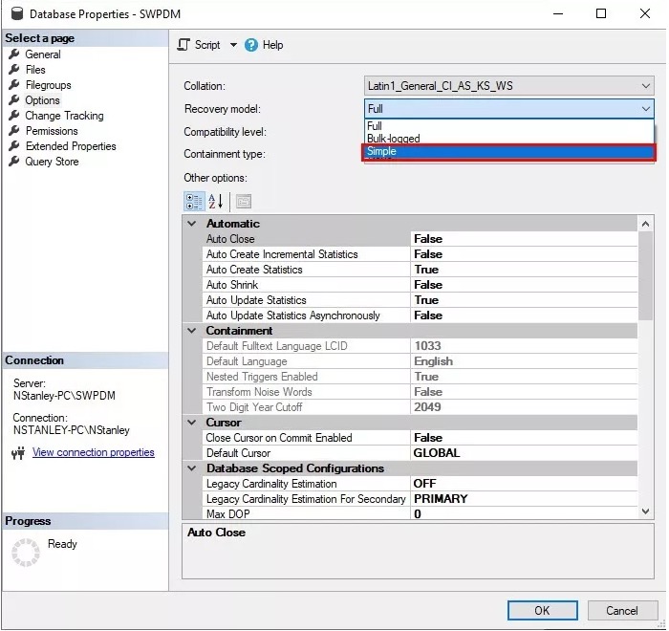669x631 pixels.
Task: Click OK to apply changes
Action: [542, 611]
